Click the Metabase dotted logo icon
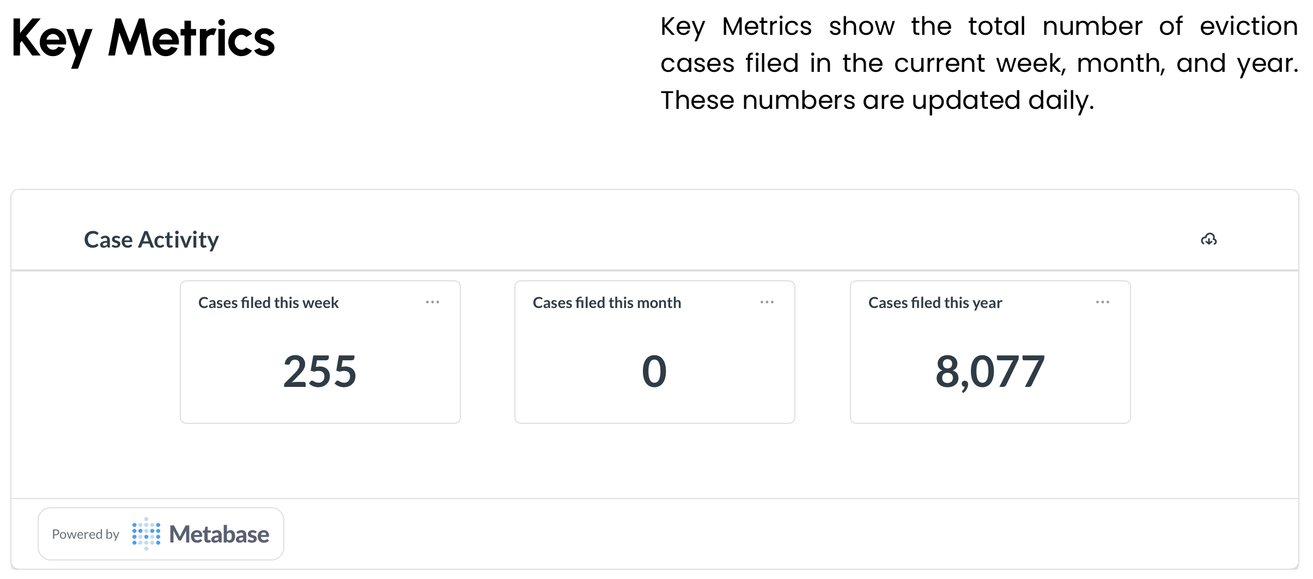This screenshot has height=579, width=1313. pos(146,534)
